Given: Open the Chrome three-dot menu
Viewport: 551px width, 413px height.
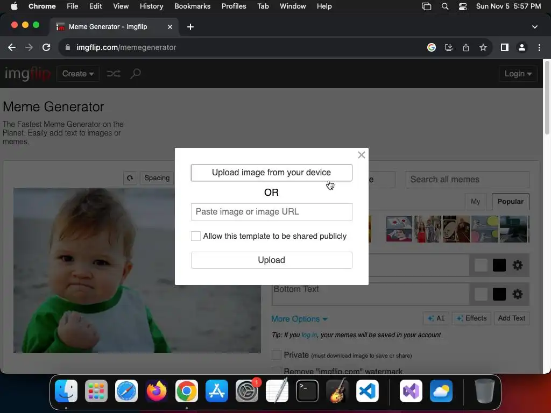Looking at the screenshot, I should (x=539, y=47).
